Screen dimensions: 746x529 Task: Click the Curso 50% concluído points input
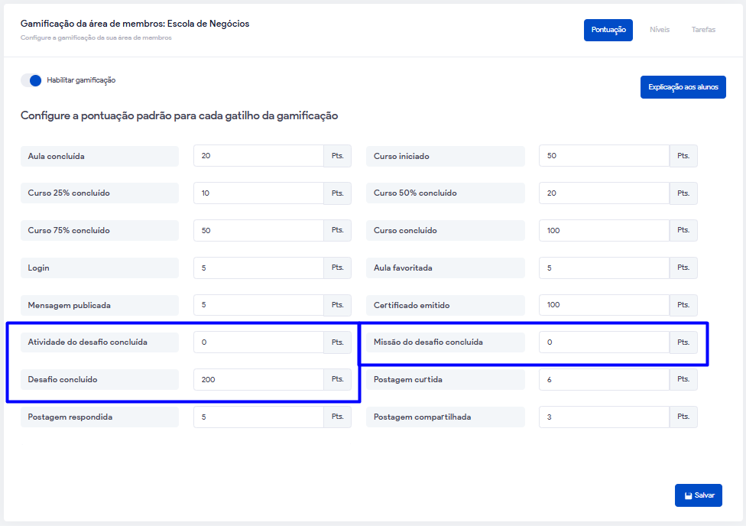tap(604, 193)
